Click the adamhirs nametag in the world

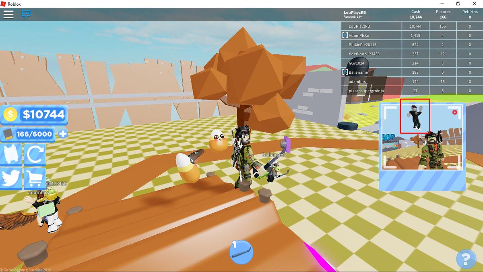pyautogui.click(x=38, y=193)
